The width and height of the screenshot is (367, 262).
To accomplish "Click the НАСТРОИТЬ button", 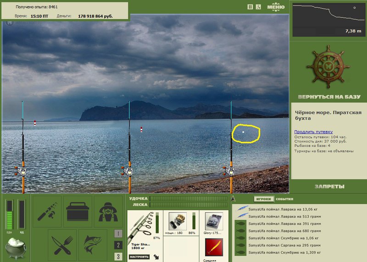I will pyautogui.click(x=139, y=257).
